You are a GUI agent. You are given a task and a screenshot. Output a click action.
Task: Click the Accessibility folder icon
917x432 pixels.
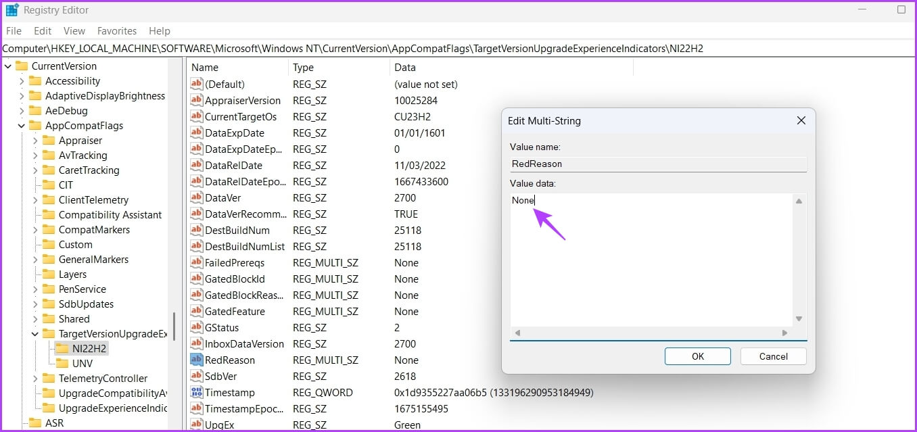coord(34,81)
